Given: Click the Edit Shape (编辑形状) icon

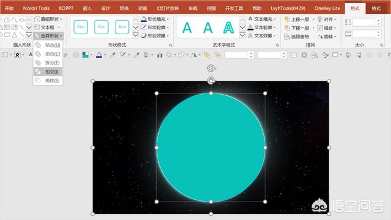Looking at the screenshot, I should tap(37, 19).
